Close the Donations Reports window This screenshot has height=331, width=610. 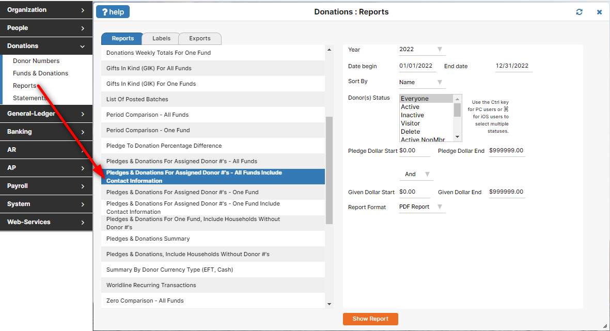coord(600,12)
